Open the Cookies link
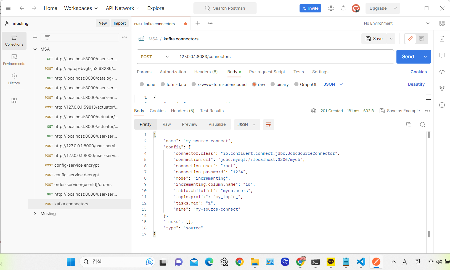The width and height of the screenshot is (450, 270). click(x=419, y=72)
